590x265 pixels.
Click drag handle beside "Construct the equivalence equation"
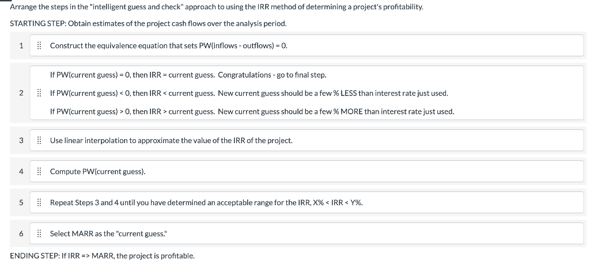39,46
